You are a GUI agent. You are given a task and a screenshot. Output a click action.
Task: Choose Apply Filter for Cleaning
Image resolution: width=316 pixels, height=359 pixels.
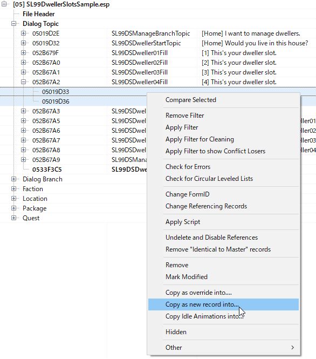[x=223, y=139]
